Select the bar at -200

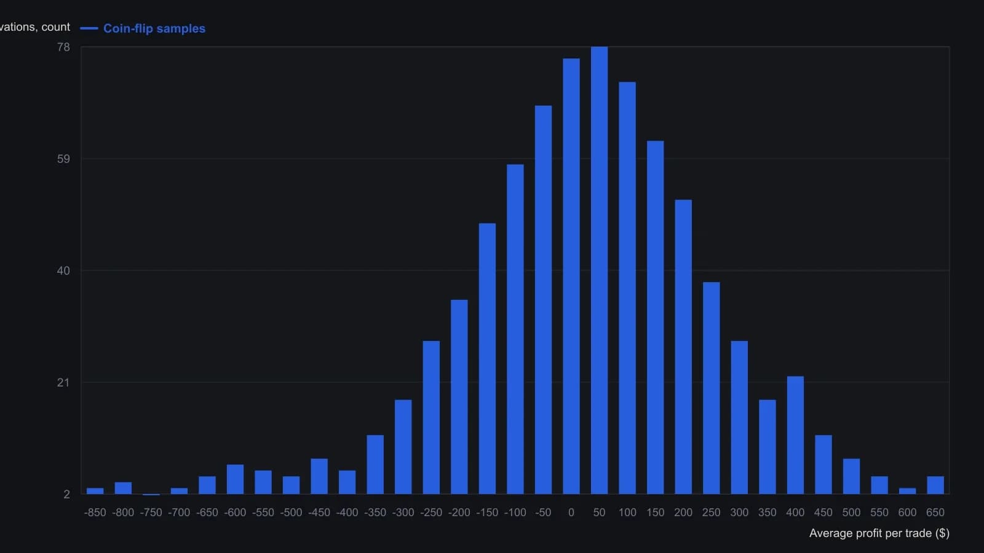coord(459,397)
